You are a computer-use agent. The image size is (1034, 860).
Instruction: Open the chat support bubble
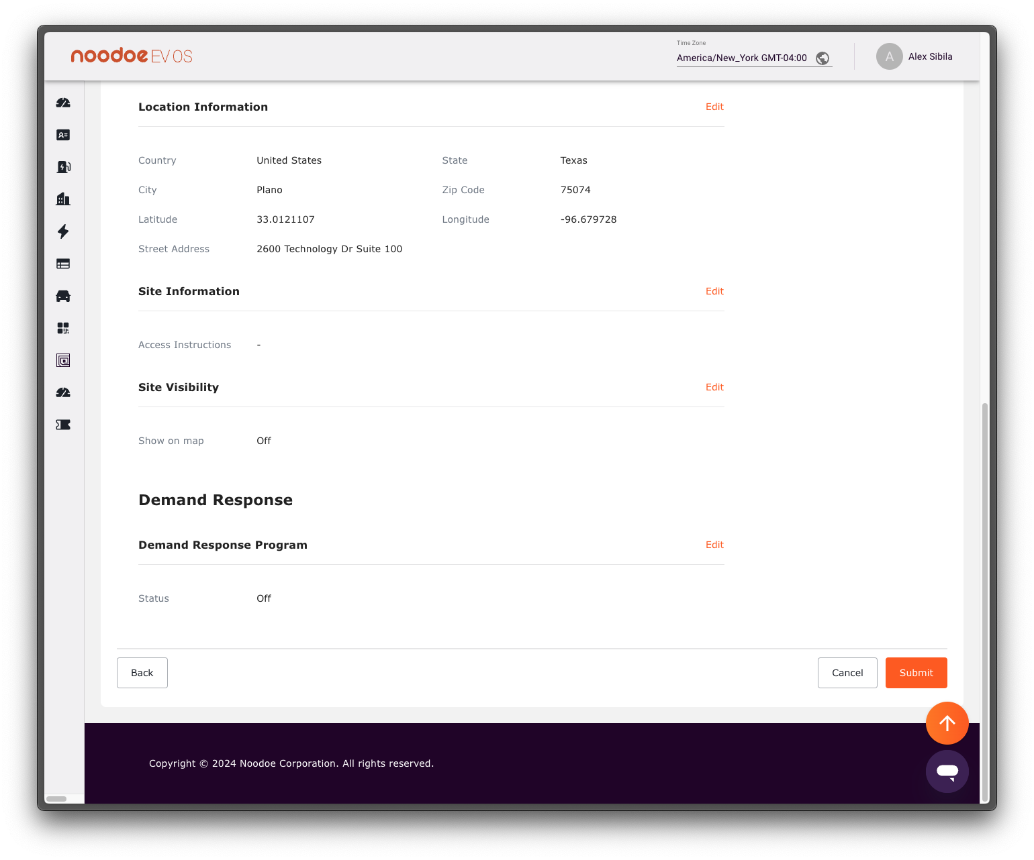coord(947,771)
